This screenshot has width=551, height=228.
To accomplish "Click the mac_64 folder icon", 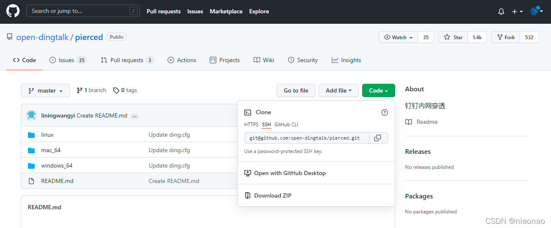I will click(x=31, y=150).
